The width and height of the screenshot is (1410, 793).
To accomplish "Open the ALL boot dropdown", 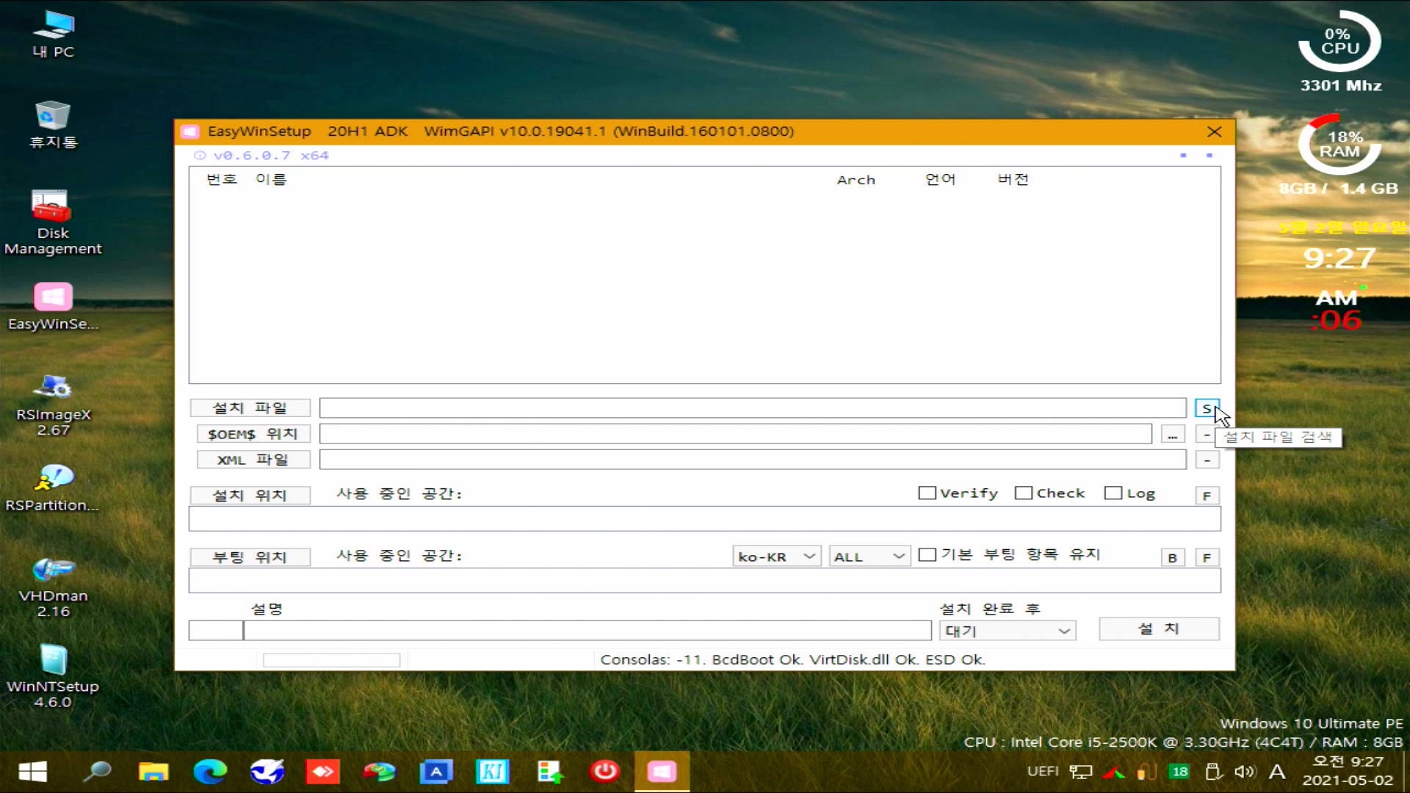I will (x=869, y=557).
